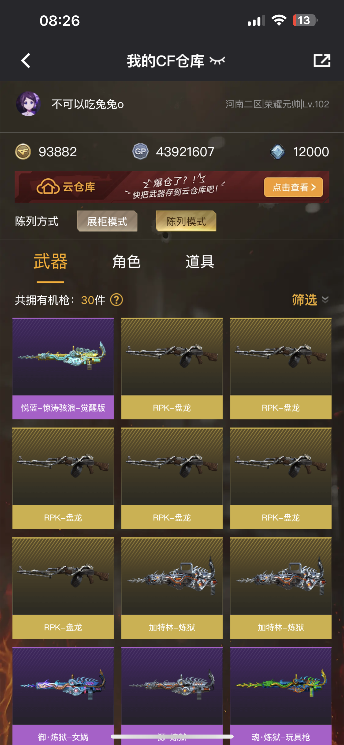Tap the gold CF coin icon
The image size is (344, 745).
point(23,152)
